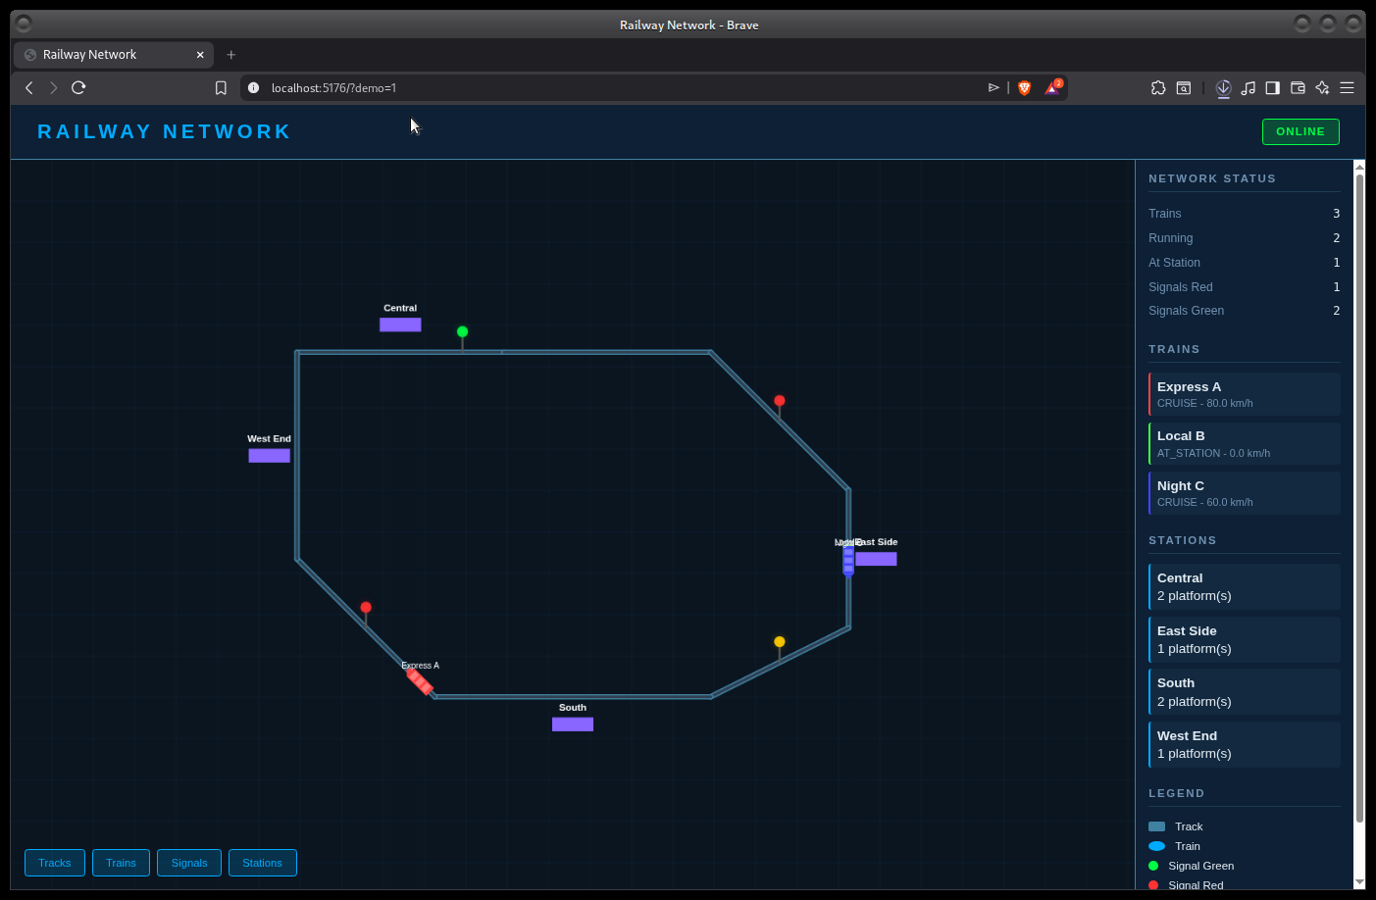Screen dimensions: 1376x900
Task: Bookmark this page with the bookmark icon
Action: (x=221, y=88)
